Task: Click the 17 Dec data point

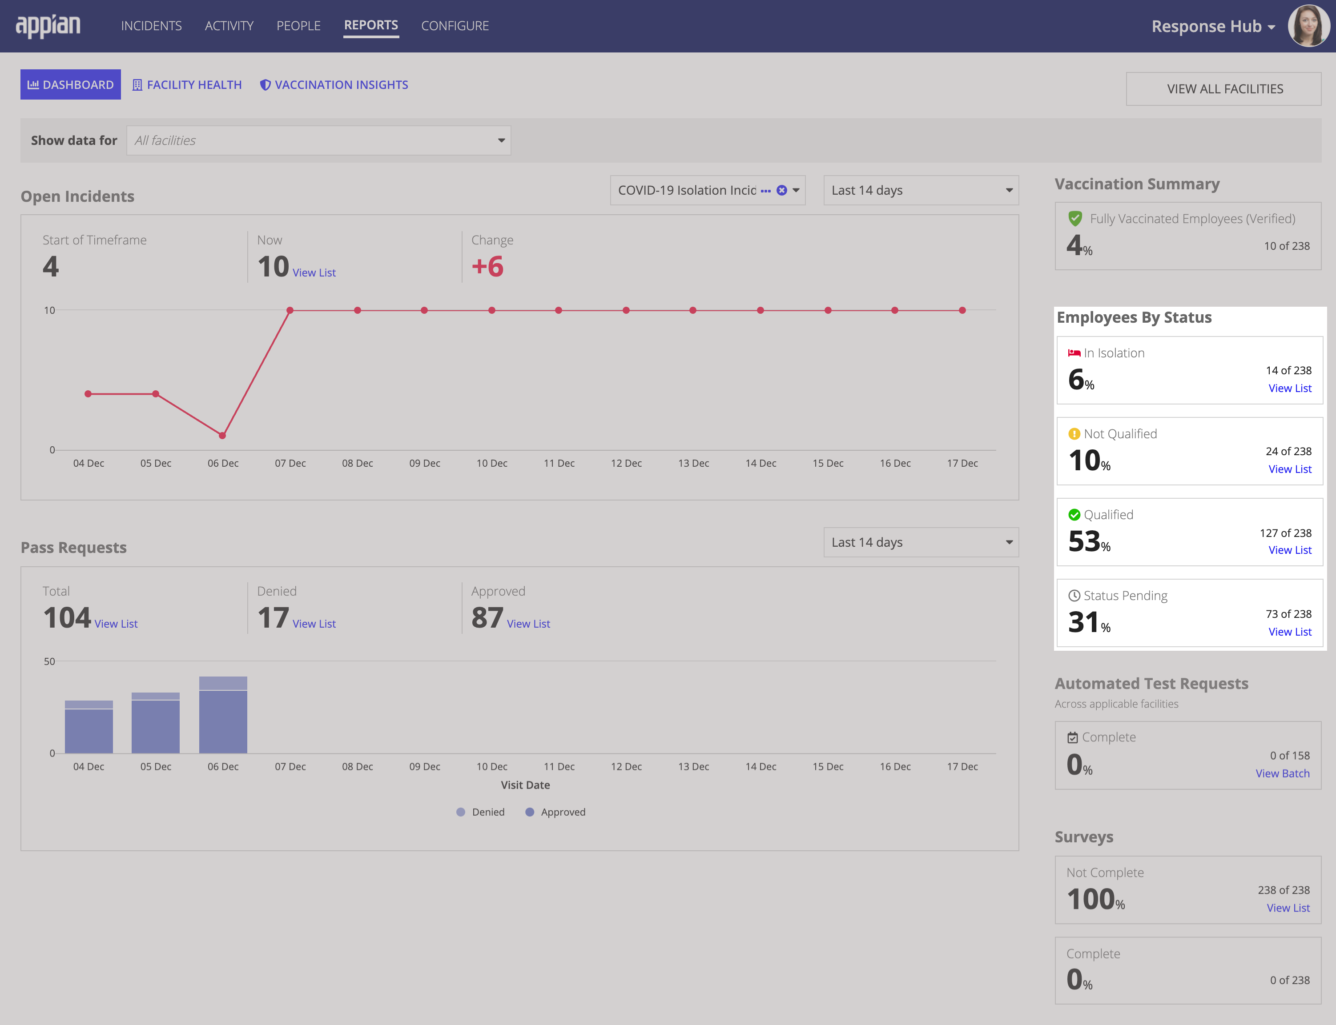Action: [x=962, y=311]
